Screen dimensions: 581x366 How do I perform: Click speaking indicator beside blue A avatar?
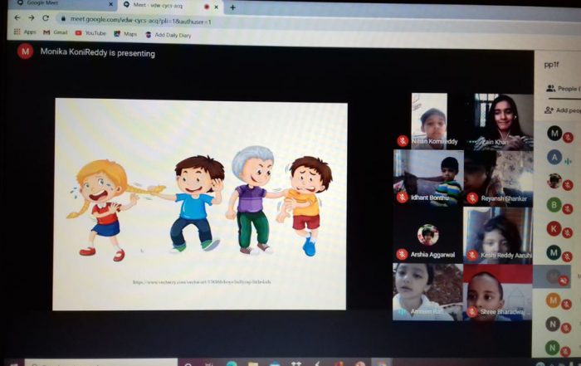click(568, 162)
